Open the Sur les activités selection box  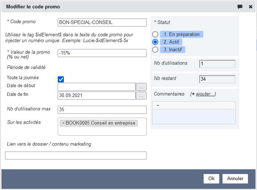point(102,130)
